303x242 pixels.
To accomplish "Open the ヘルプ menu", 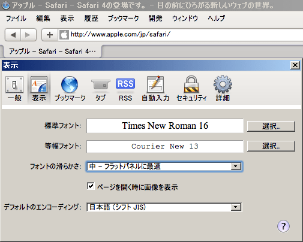I will tap(216, 19).
